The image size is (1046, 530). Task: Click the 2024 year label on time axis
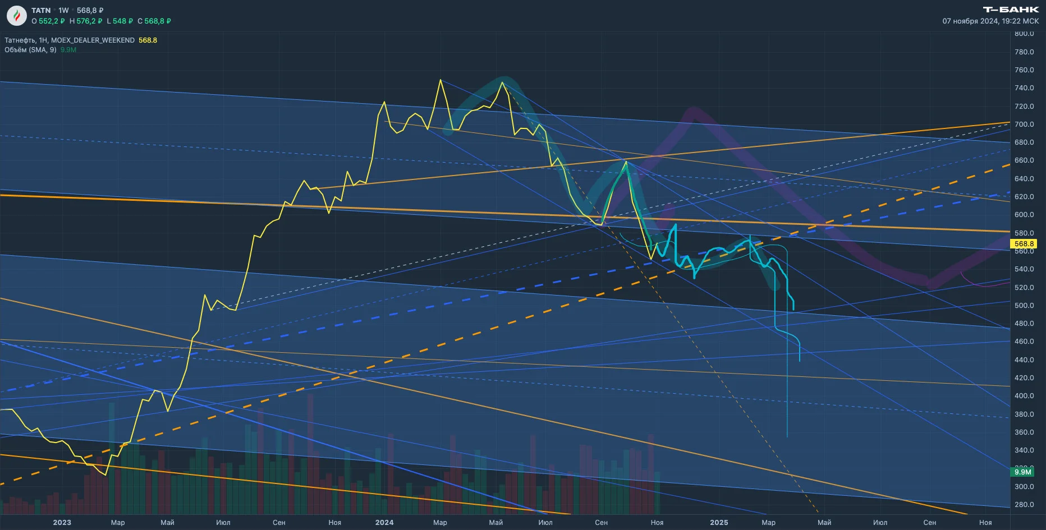tap(384, 523)
